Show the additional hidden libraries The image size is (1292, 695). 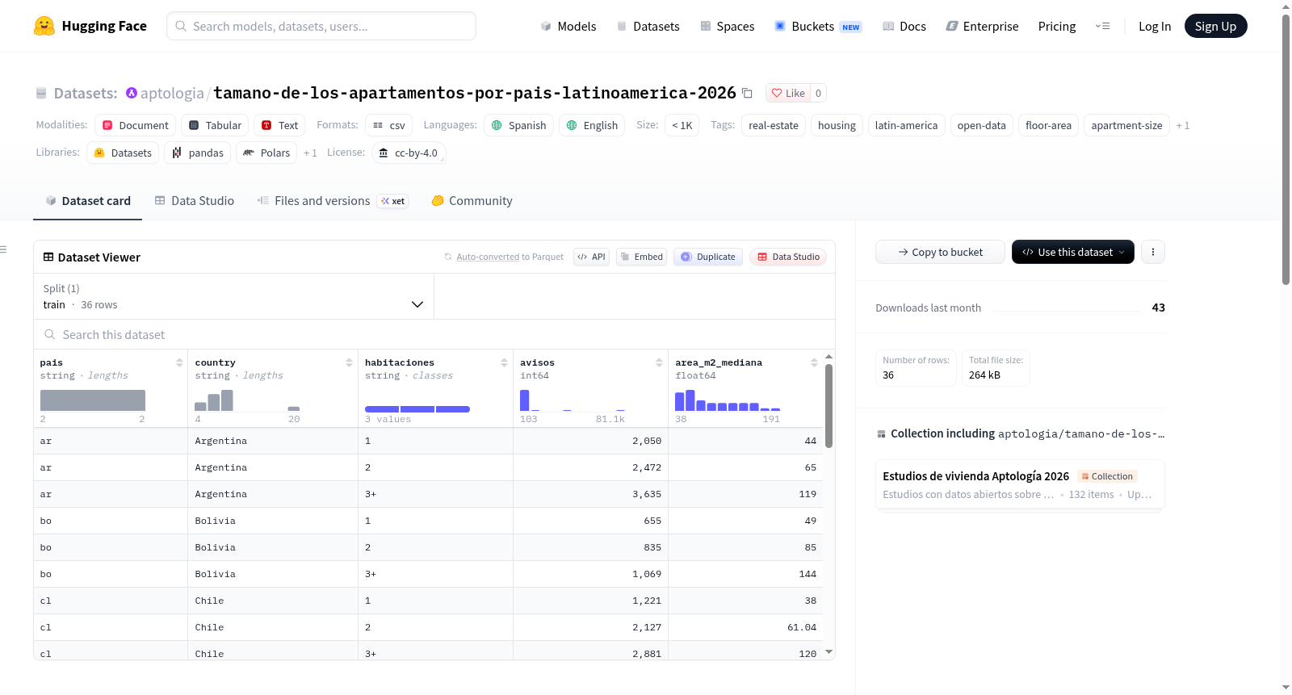click(310, 153)
